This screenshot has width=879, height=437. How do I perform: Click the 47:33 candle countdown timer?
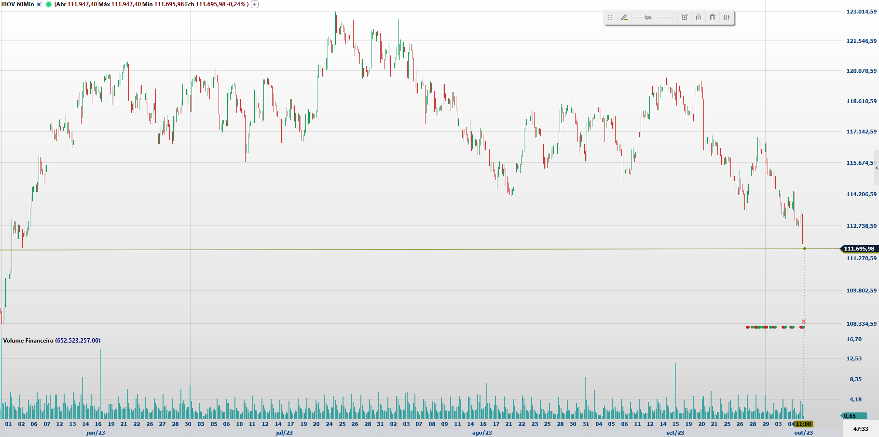pos(860,429)
